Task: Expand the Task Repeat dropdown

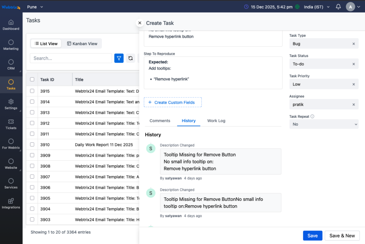Action: (x=324, y=124)
